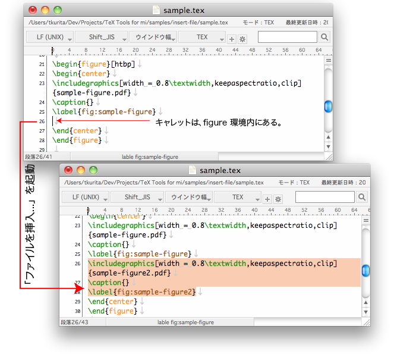The height and width of the screenshot is (354, 394).
Task: Open the Shift_JIS encoding dropdown in upper window
Action: coord(102,37)
